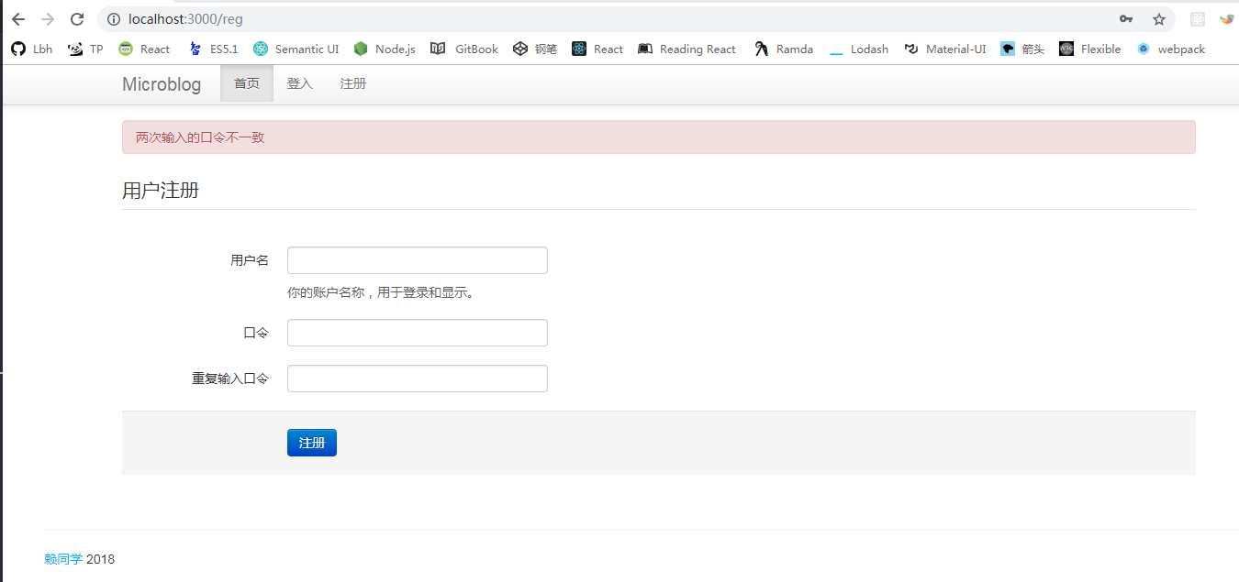This screenshot has height=582, width=1239.
Task: Click the Microblog brand link
Action: point(162,84)
